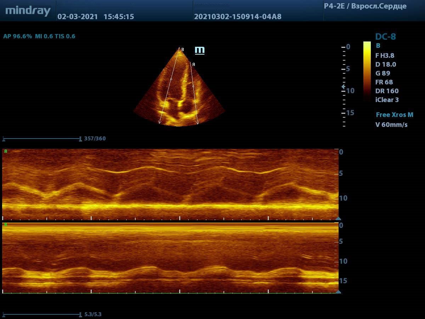425x319 pixels.
Task: Click the blue 'm' orientation marker
Action: pos(200,50)
